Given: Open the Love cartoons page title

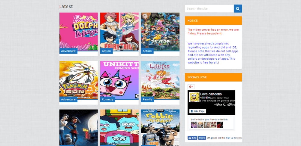Looking at the screenshot, I should tap(211, 94).
